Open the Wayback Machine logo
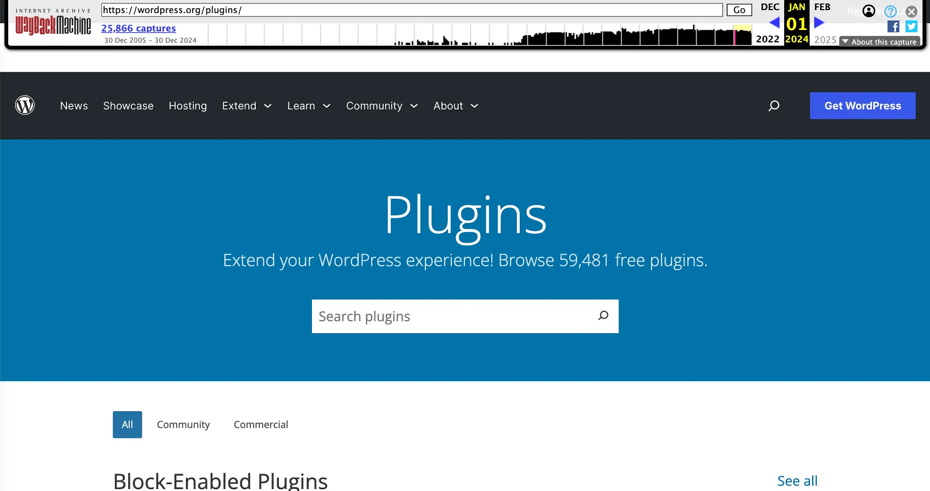This screenshot has height=491, width=930. click(53, 22)
